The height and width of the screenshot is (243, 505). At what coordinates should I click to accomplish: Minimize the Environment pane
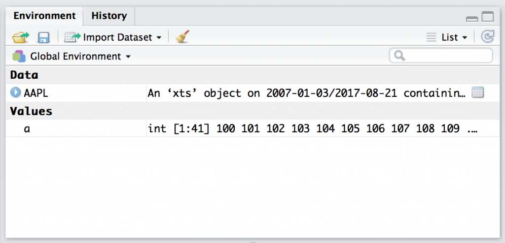pos(472,19)
